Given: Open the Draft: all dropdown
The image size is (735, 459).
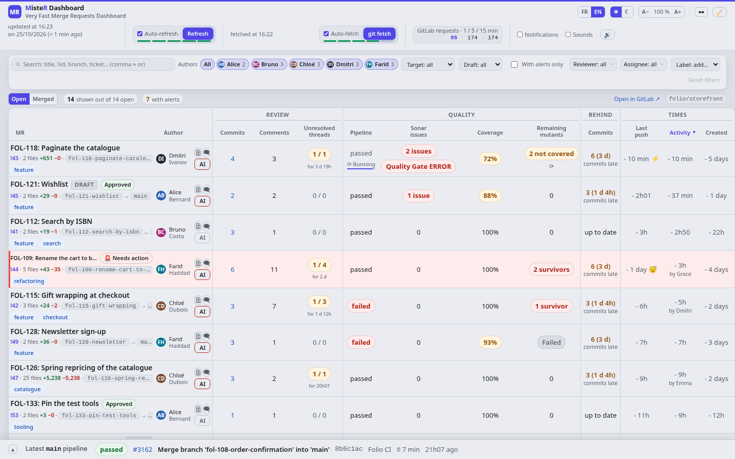Looking at the screenshot, I should (x=480, y=64).
